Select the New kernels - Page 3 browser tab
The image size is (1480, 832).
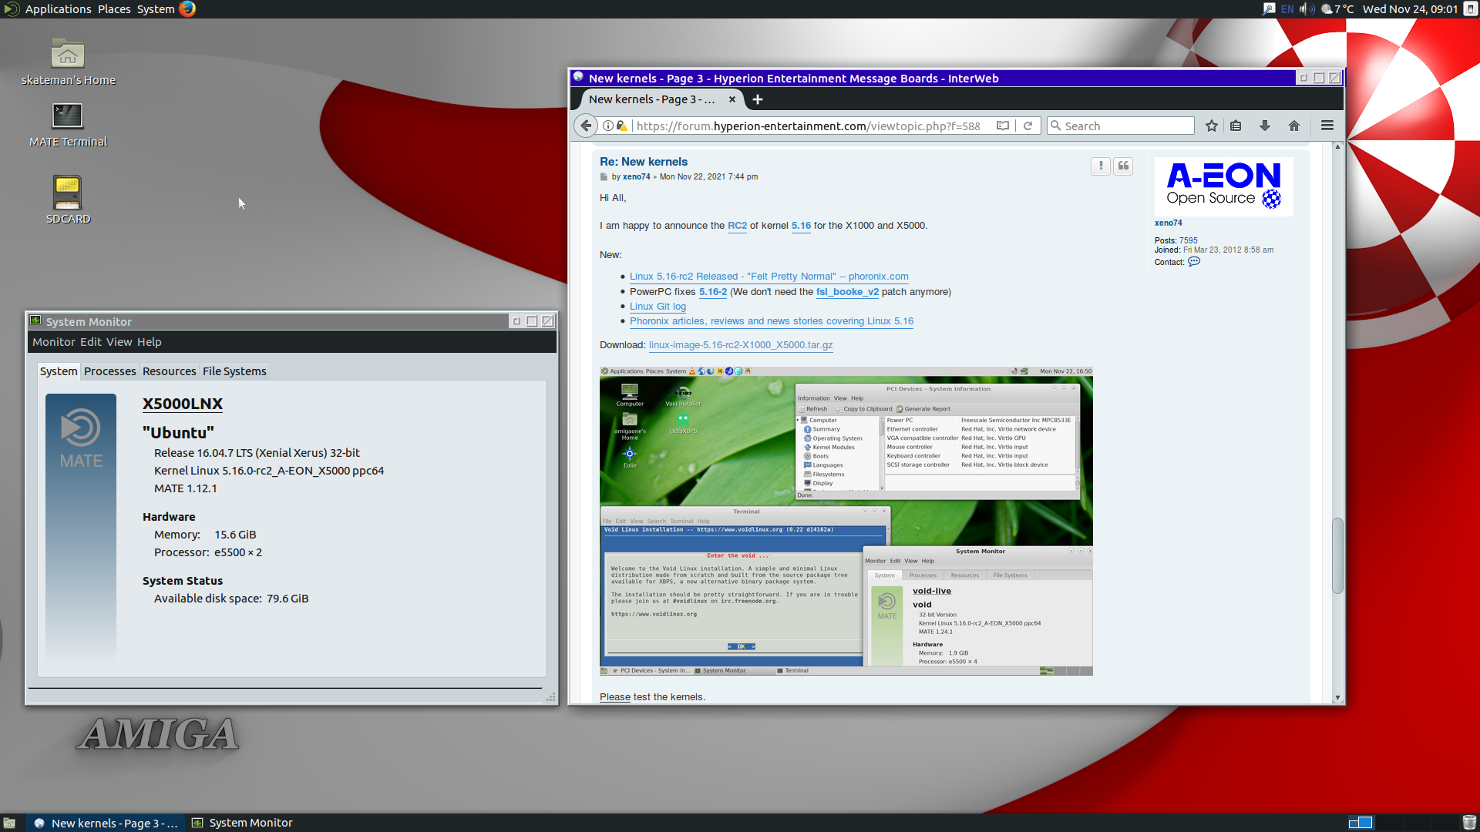(651, 99)
